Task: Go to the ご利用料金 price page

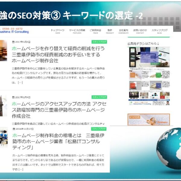Action: [95, 31]
